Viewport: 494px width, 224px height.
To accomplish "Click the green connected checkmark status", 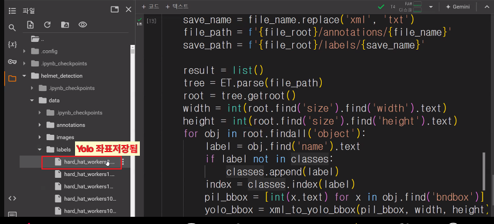I will 381,7.
